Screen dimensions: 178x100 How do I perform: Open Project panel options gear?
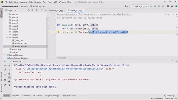coord(41,11)
